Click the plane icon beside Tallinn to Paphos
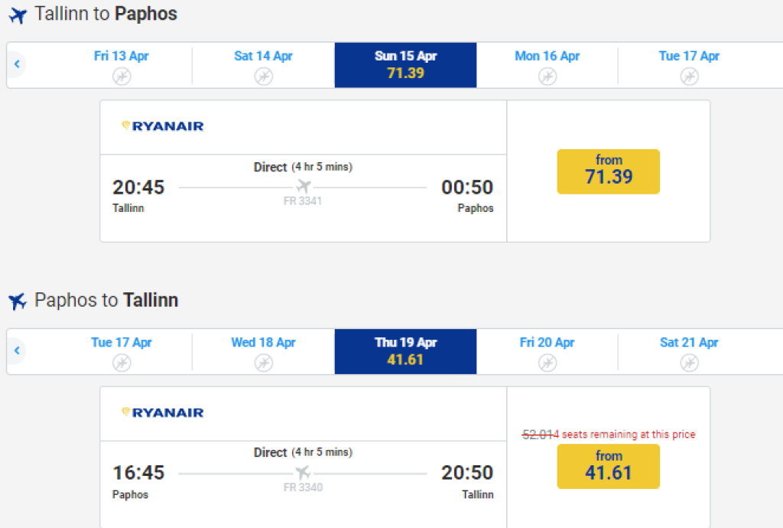Viewport: 783px width, 528px height. (18, 15)
